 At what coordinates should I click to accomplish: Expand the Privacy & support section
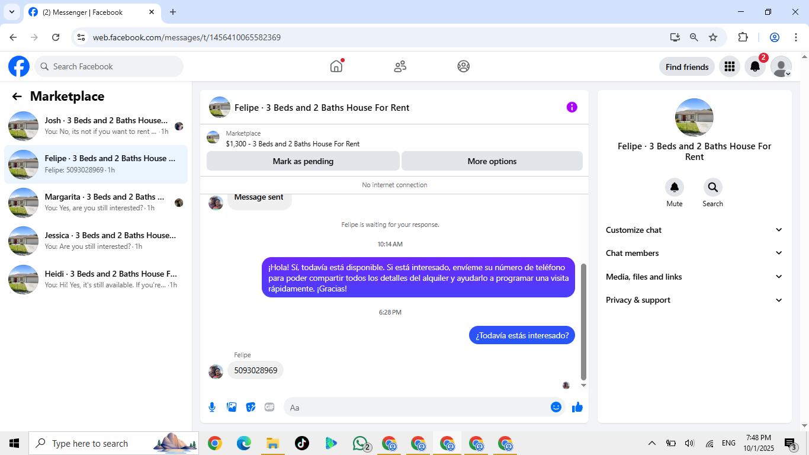coord(694,300)
